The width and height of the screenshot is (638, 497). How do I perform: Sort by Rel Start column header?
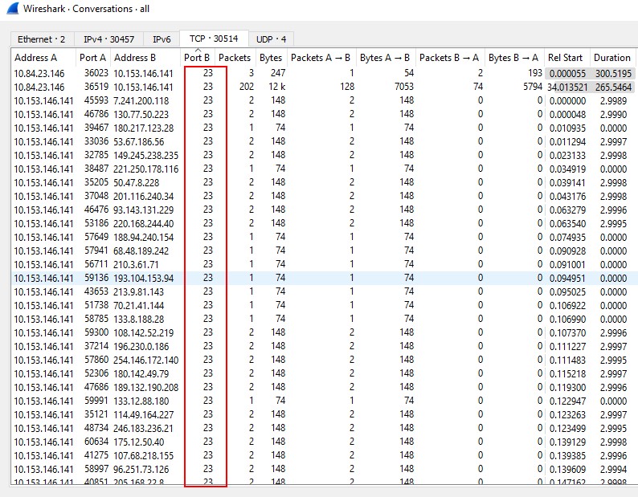tap(565, 58)
